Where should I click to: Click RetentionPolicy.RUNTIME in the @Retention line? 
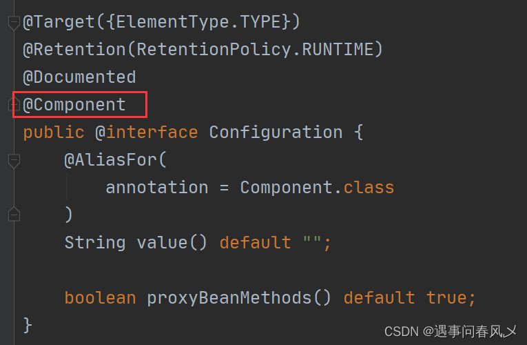point(255,50)
